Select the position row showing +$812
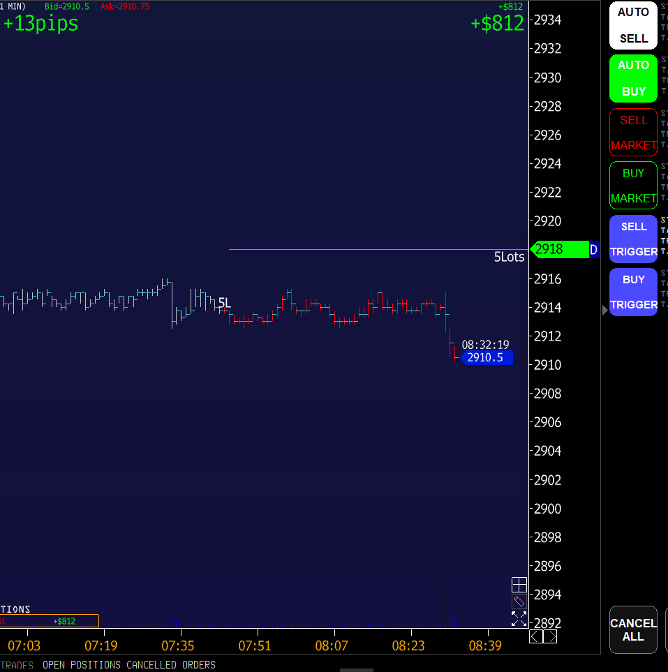The image size is (668, 672). [x=50, y=621]
